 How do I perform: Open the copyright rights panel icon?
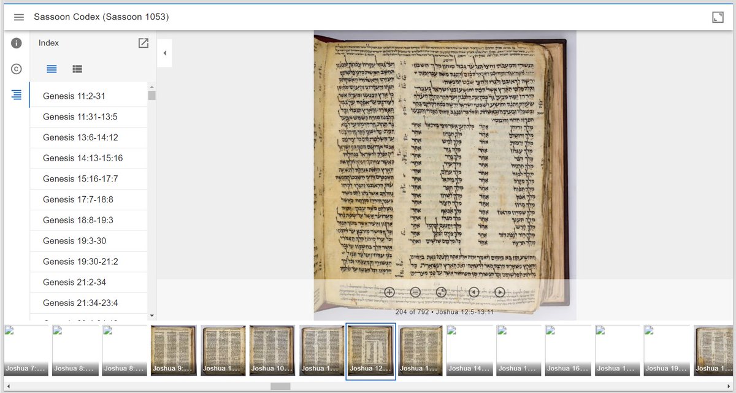(x=17, y=69)
